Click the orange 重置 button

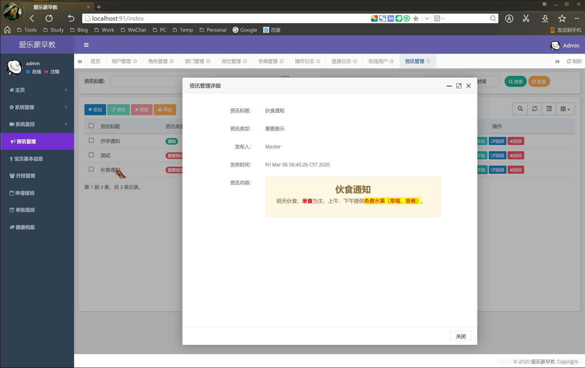(539, 81)
